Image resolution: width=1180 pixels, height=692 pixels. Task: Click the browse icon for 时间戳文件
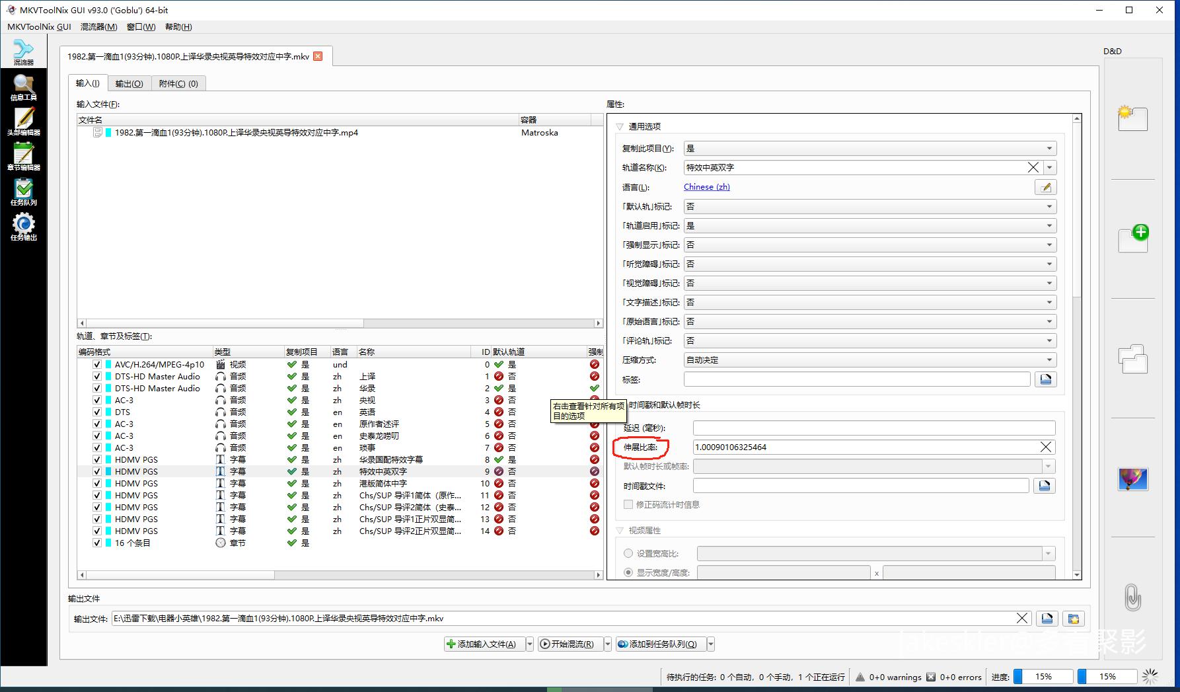(x=1045, y=486)
